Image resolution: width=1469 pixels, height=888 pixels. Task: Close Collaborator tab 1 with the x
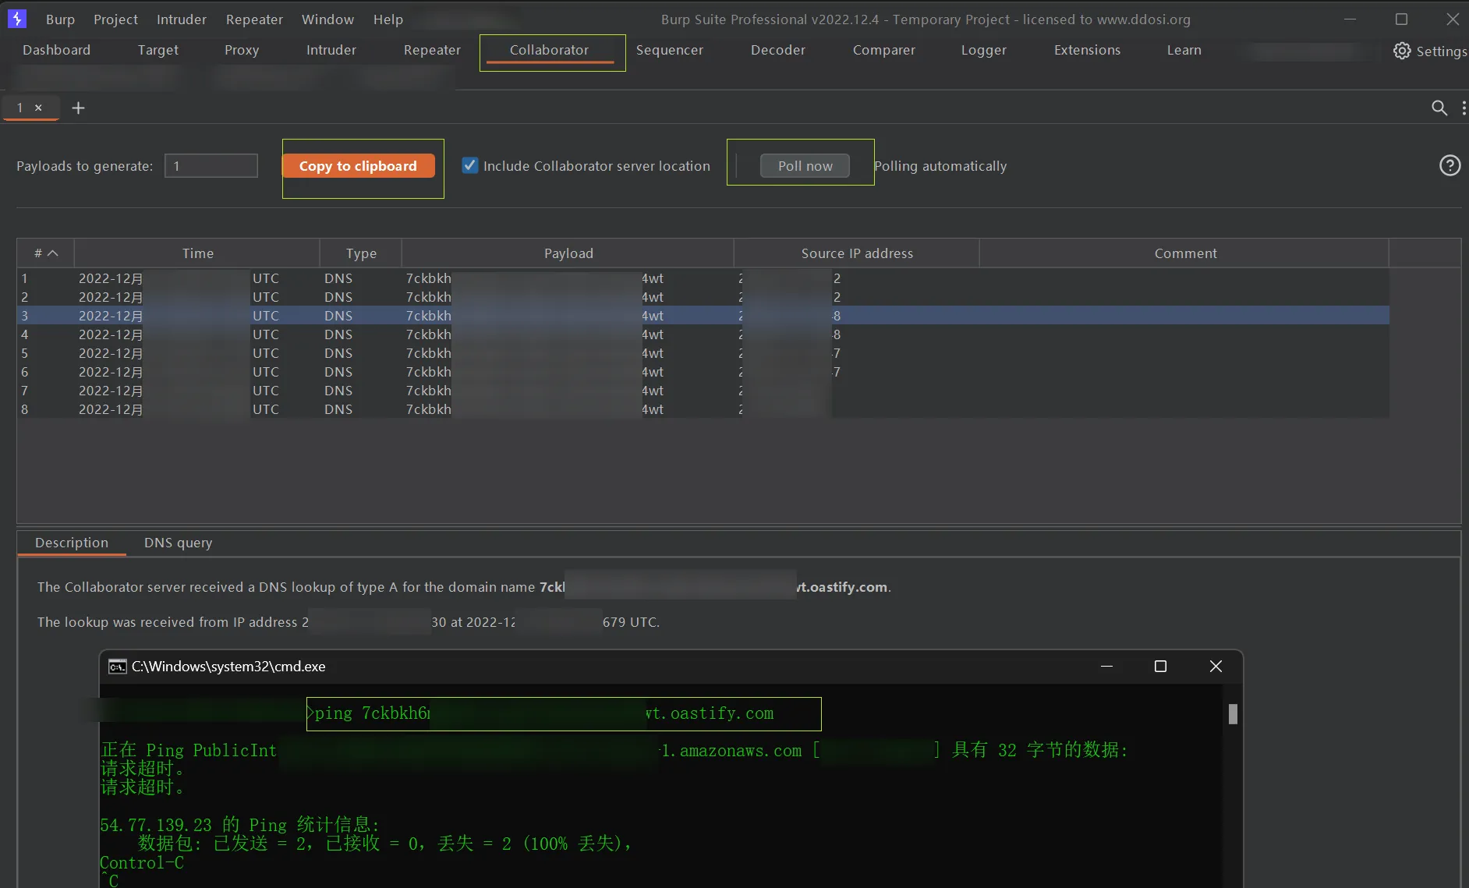click(38, 108)
